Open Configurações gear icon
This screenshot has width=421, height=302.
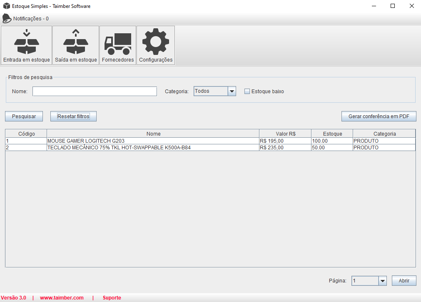click(156, 42)
